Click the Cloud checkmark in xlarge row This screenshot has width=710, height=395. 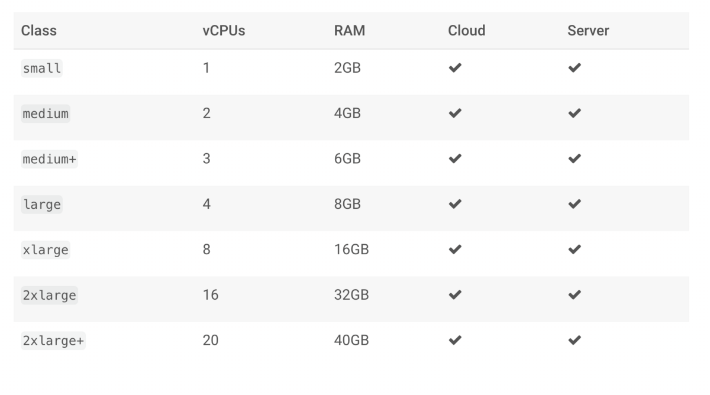pos(454,250)
